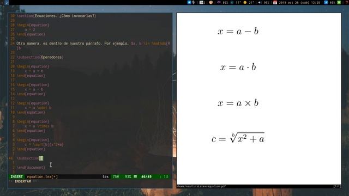Viewport: 349px width, 196px height.
Task: Click the \subsection{Operadores} line
Action: click(x=40, y=57)
